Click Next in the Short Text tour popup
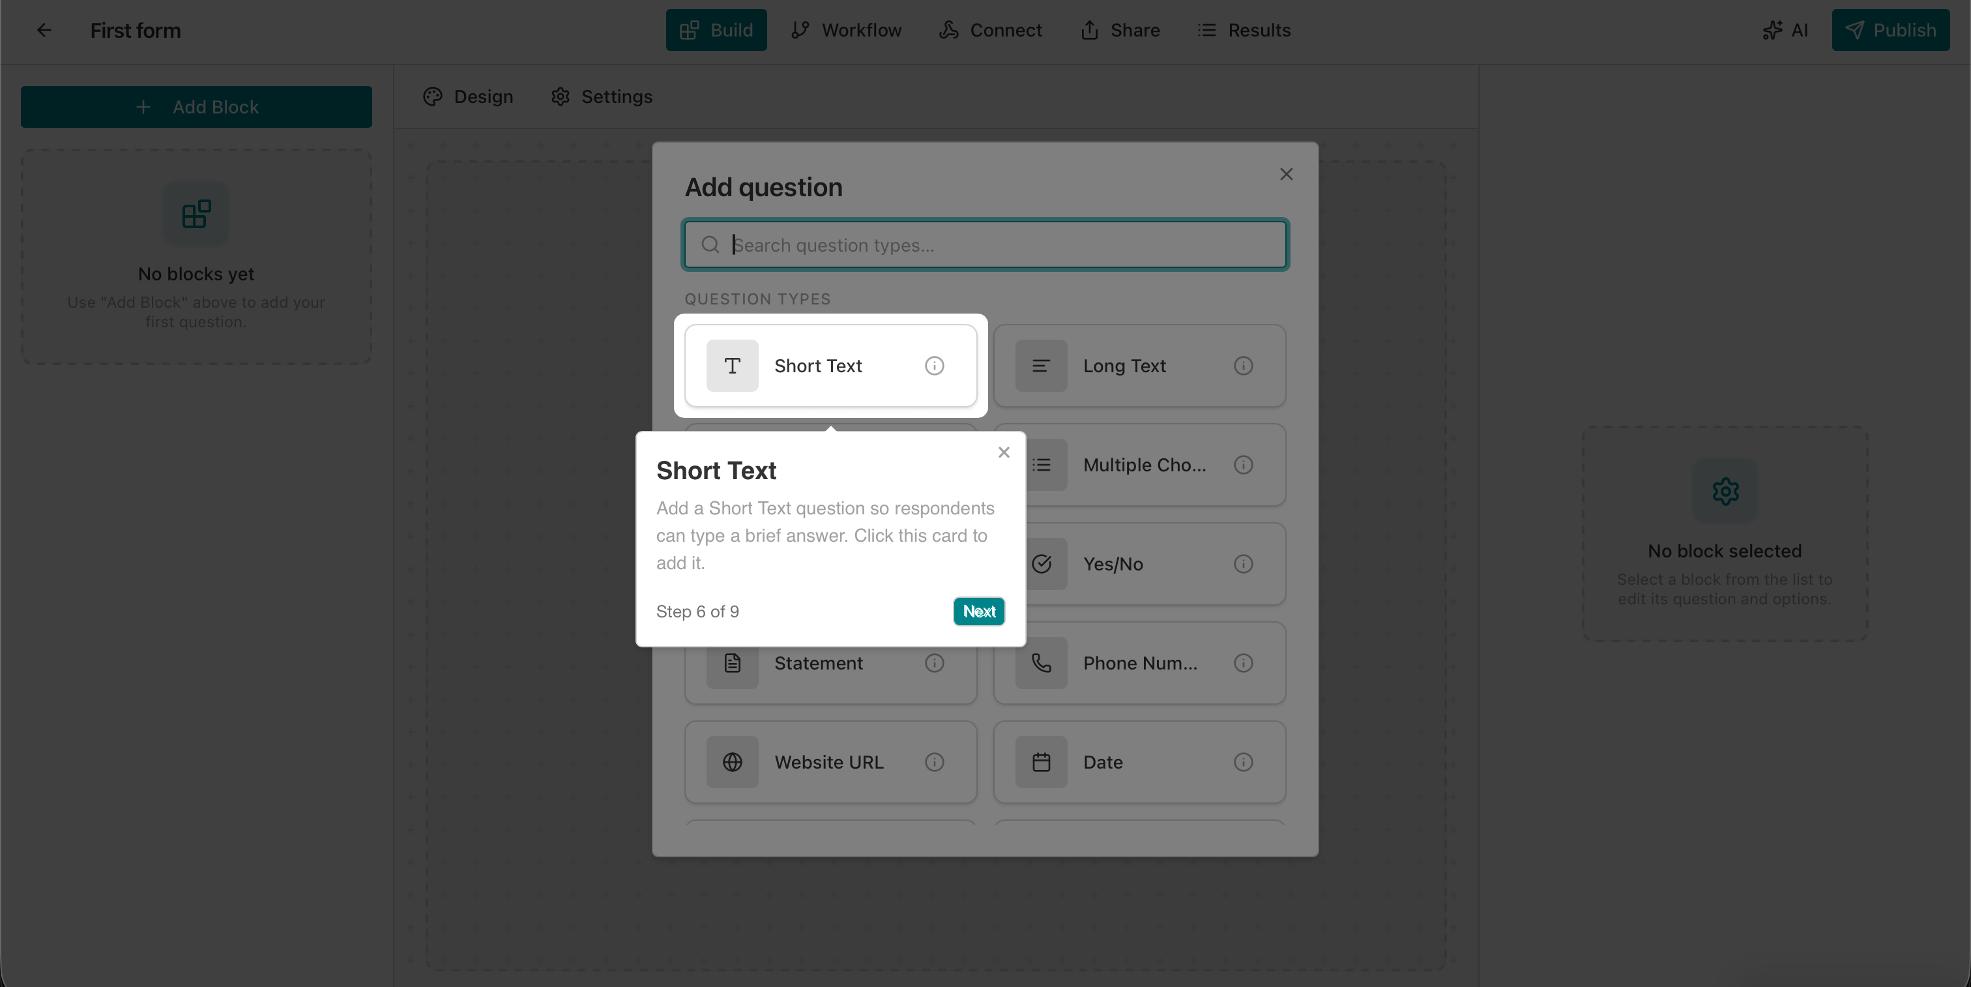 978,611
